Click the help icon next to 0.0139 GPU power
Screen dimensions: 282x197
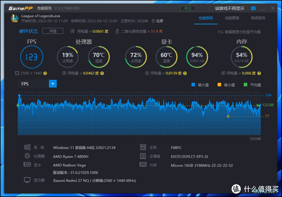(185, 73)
